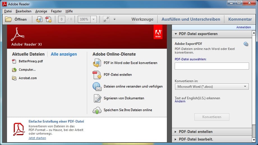The height and width of the screenshot is (145, 258).
Task: Click the convert PDF toolbar icon
Action: click(39, 19)
